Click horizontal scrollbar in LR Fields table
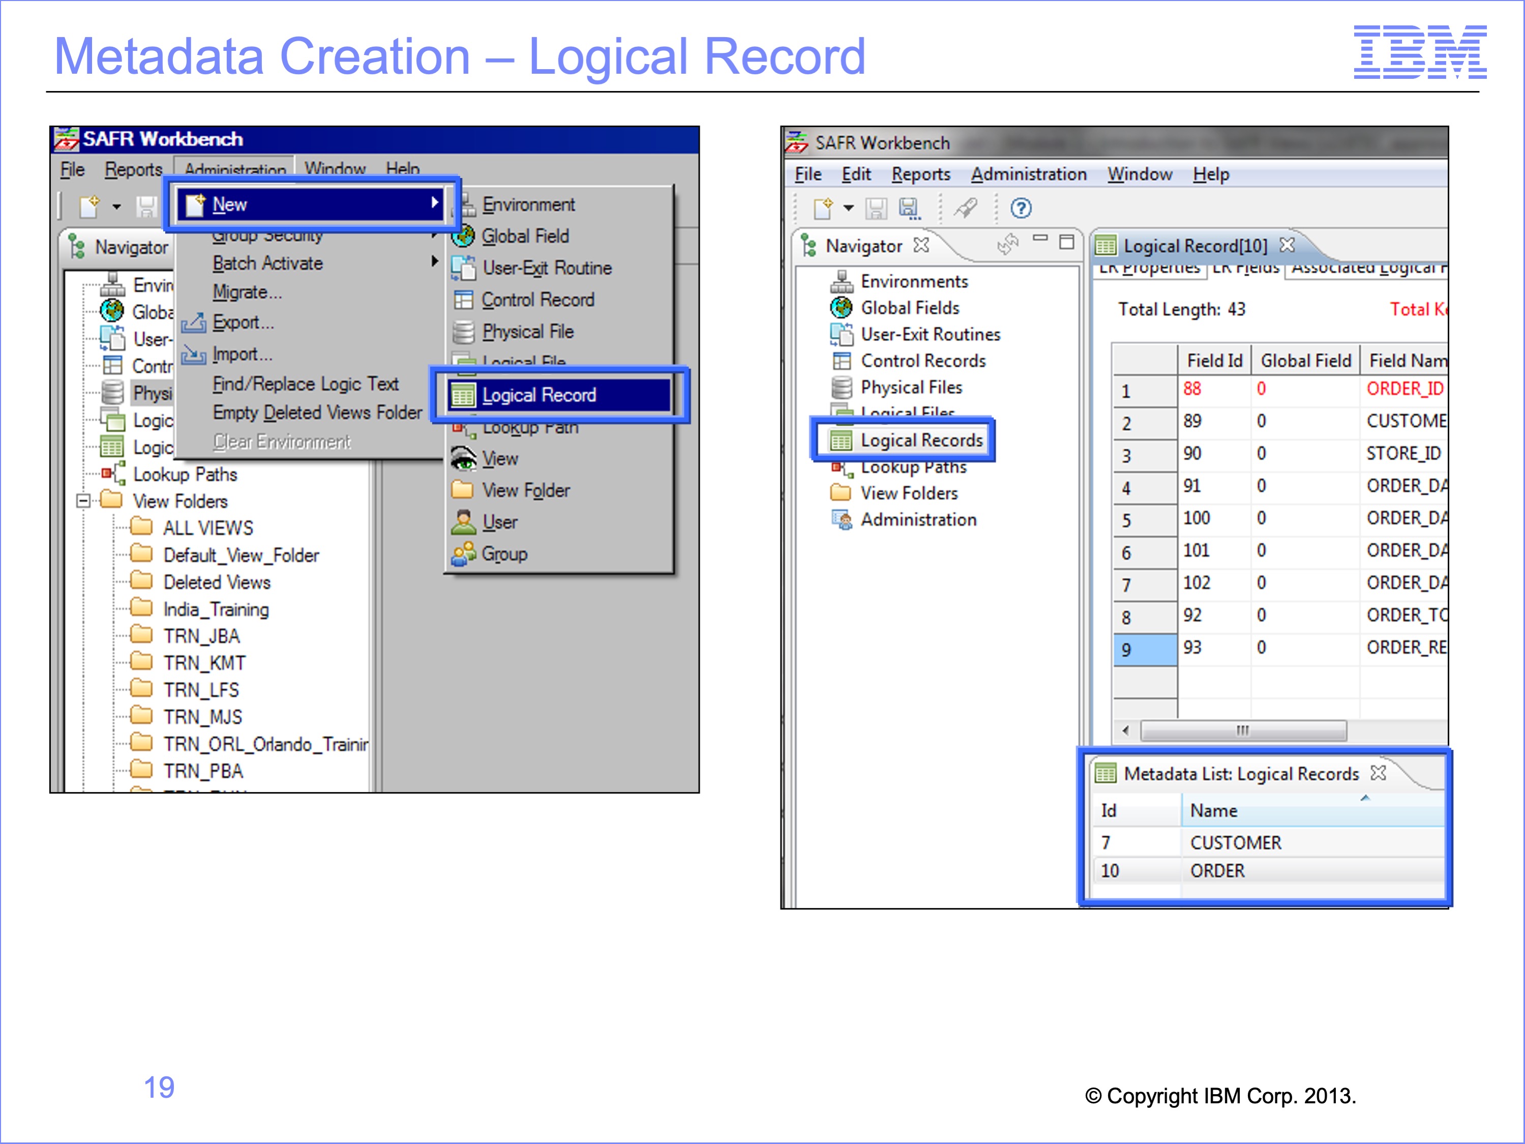 [x=1243, y=730]
